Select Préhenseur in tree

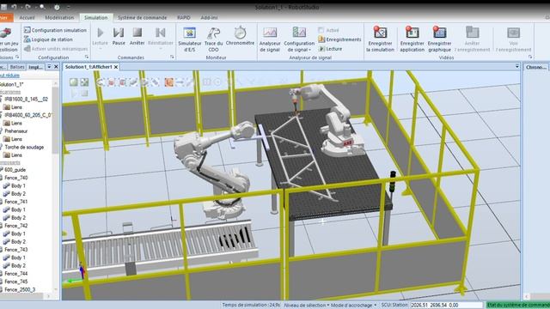16,131
